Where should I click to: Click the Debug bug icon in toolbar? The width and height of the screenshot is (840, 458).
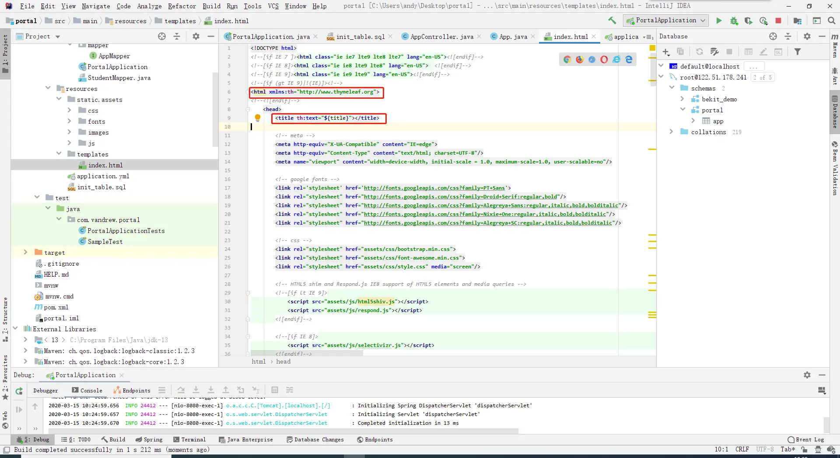[x=734, y=21]
